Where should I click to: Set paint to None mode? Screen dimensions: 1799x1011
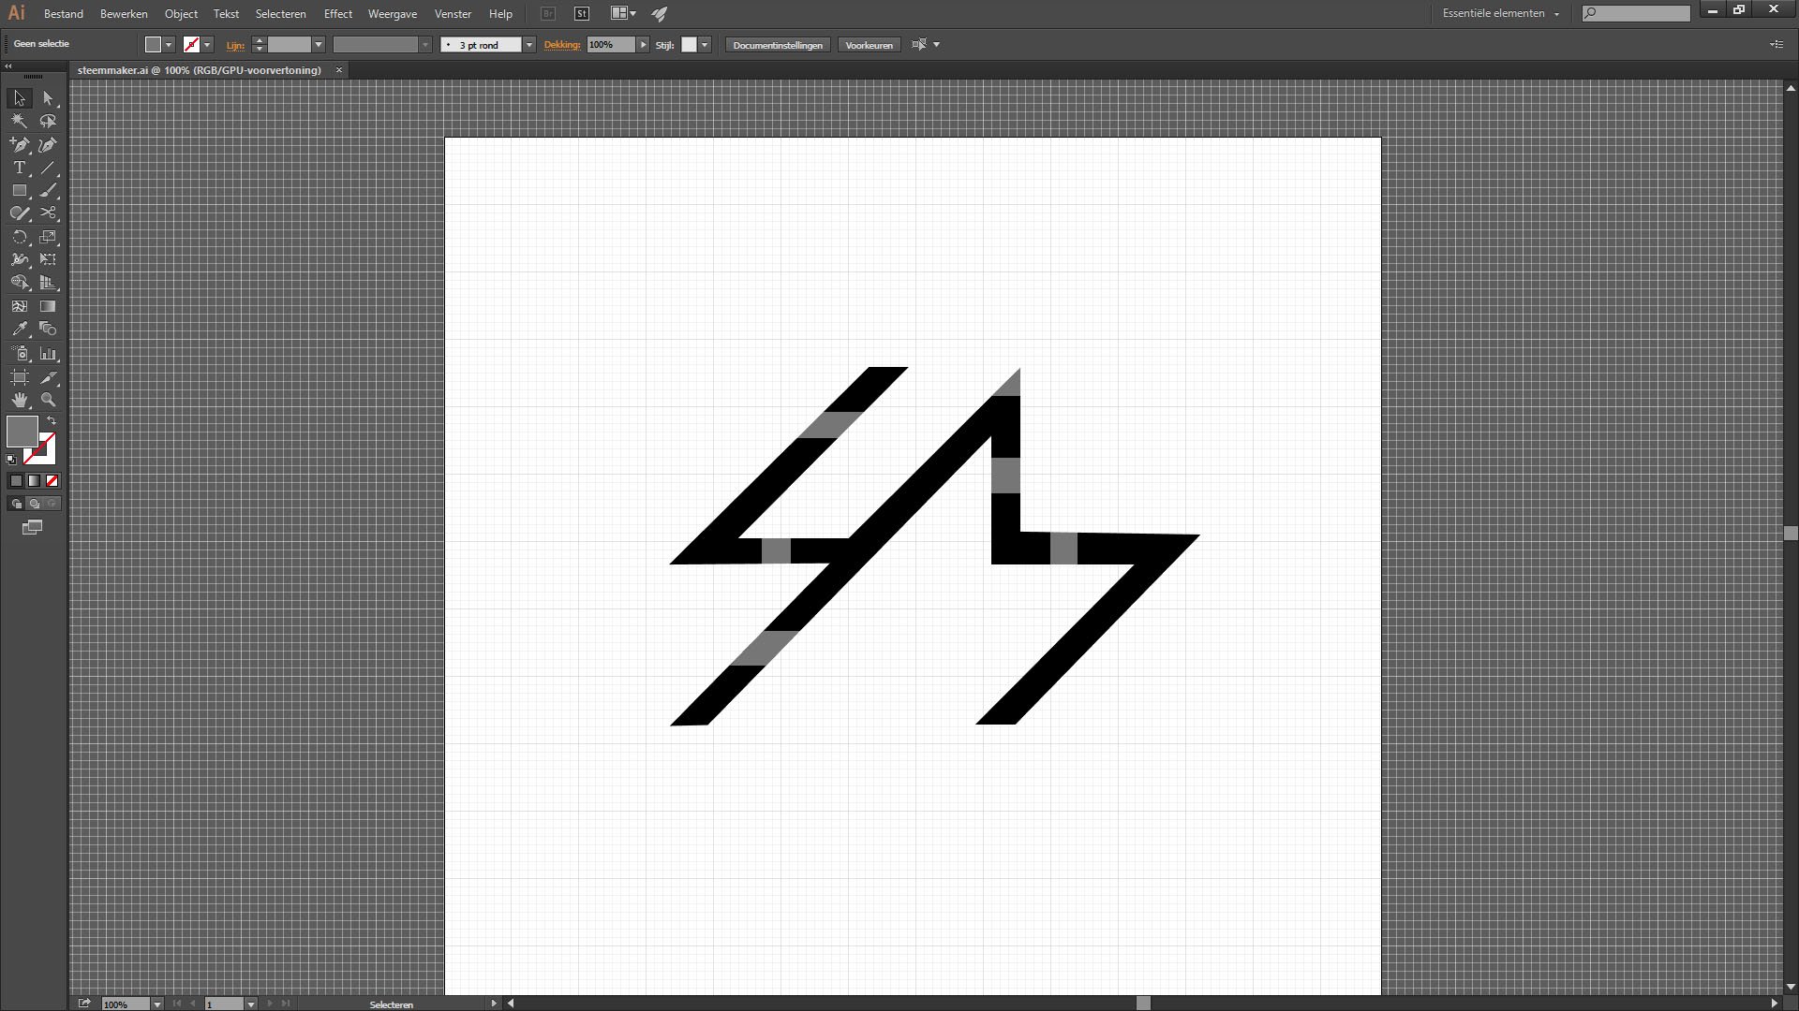point(52,480)
